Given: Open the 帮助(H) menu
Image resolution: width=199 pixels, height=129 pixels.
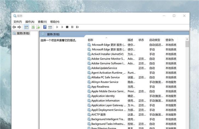Looking at the screenshot, I should [55, 22].
